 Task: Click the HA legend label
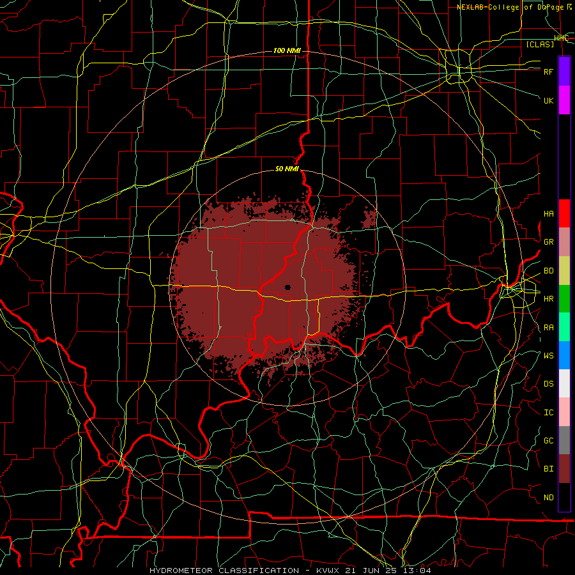(x=548, y=214)
